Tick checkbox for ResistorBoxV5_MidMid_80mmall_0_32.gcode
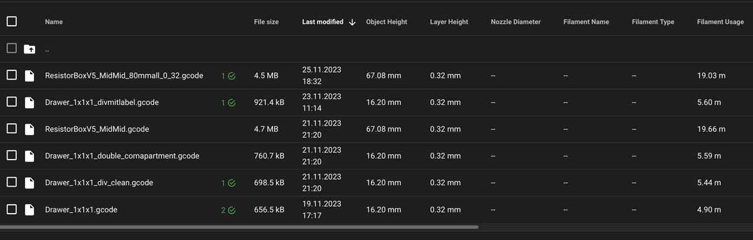Screen dimensions: 753x240 pyautogui.click(x=11, y=75)
